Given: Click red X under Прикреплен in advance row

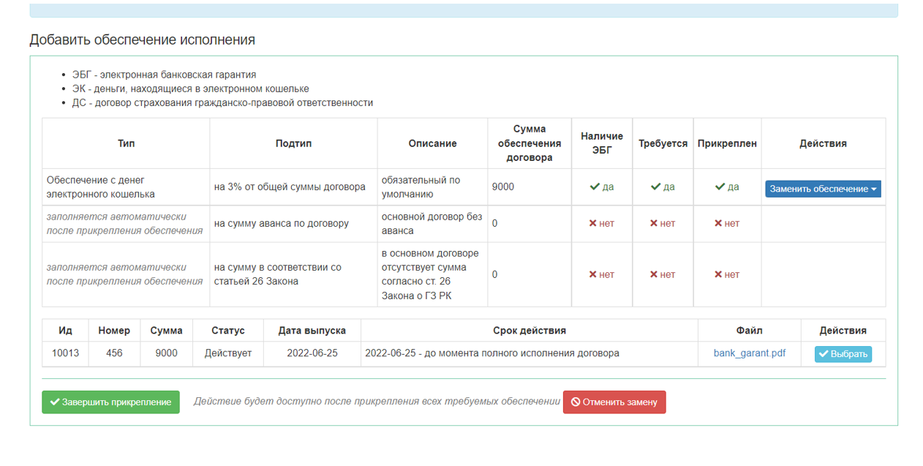Looking at the screenshot, I should (718, 224).
